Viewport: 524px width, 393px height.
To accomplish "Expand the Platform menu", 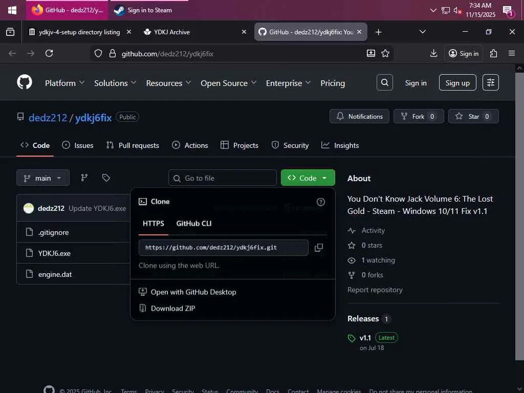I will (x=64, y=83).
